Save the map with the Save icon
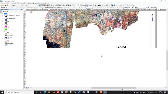 6,5
